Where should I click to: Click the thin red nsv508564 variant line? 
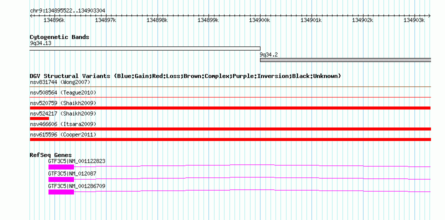point(230,97)
